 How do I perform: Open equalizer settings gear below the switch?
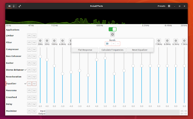(x=112, y=35)
